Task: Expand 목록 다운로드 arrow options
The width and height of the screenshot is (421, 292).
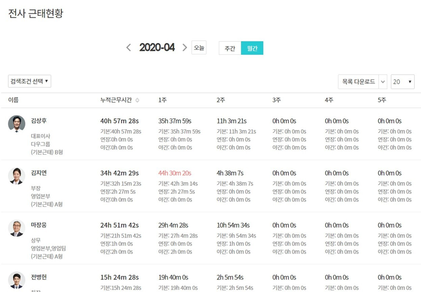Action: tap(383, 81)
